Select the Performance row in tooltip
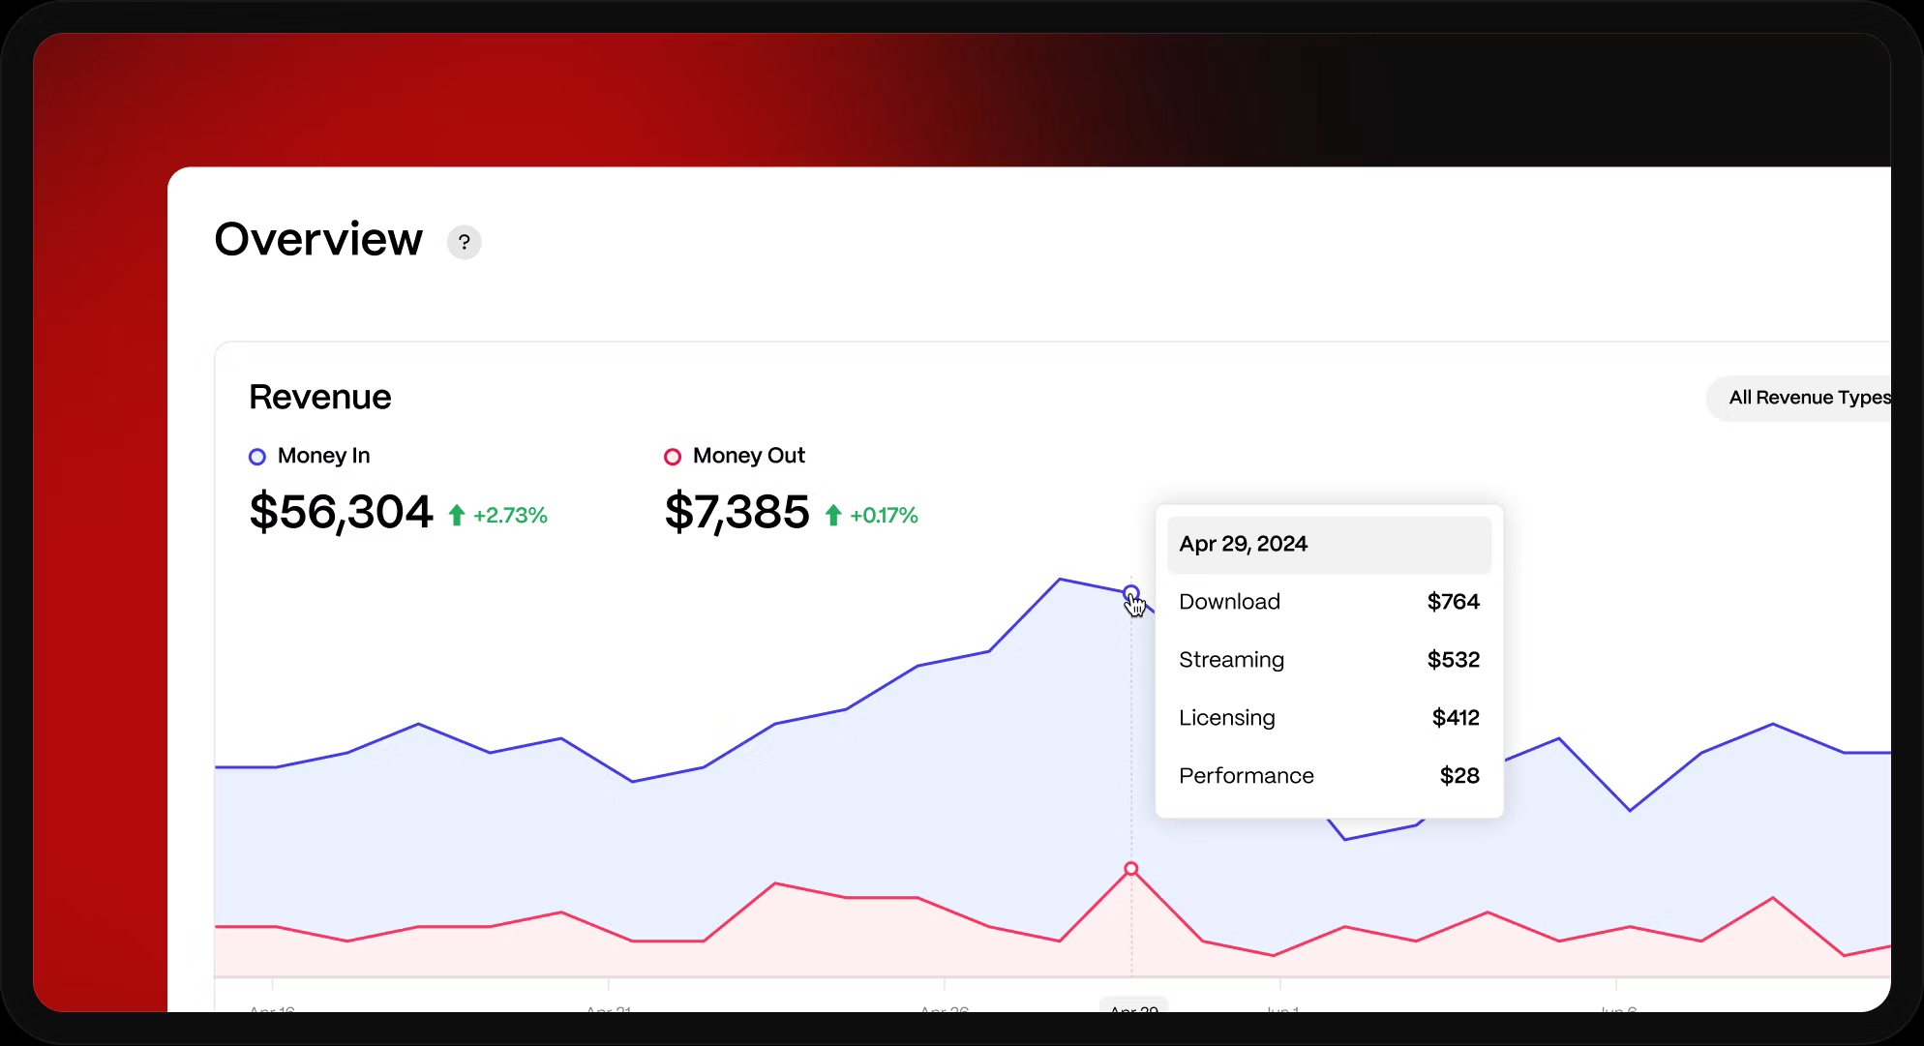The width and height of the screenshot is (1924, 1046). 1329,776
